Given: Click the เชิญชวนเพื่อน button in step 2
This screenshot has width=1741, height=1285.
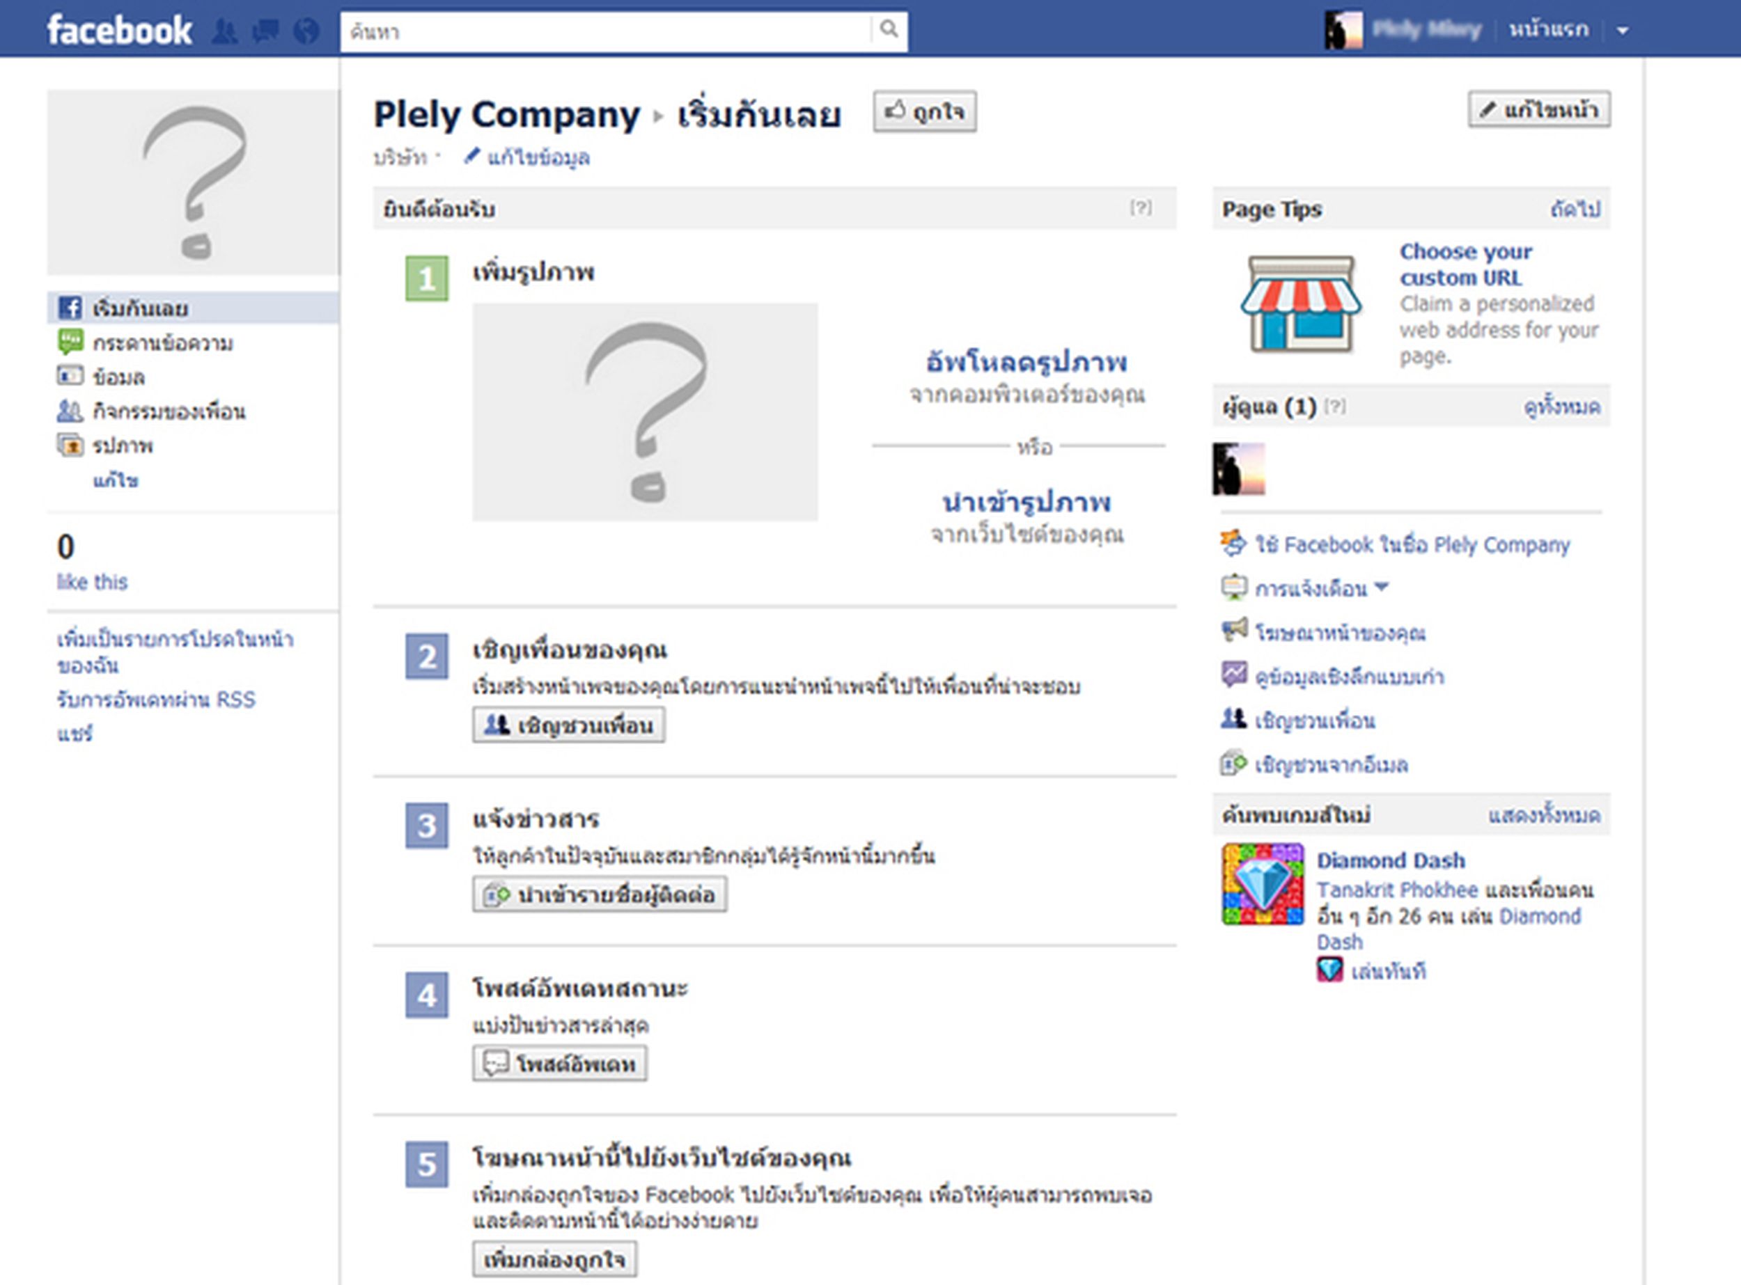Looking at the screenshot, I should [569, 725].
